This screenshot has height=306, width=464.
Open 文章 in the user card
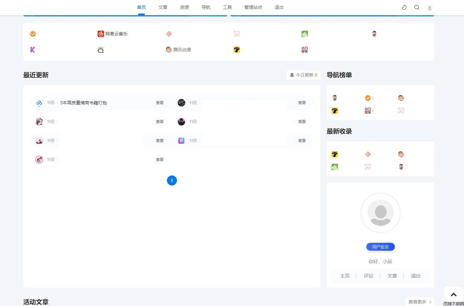click(392, 276)
